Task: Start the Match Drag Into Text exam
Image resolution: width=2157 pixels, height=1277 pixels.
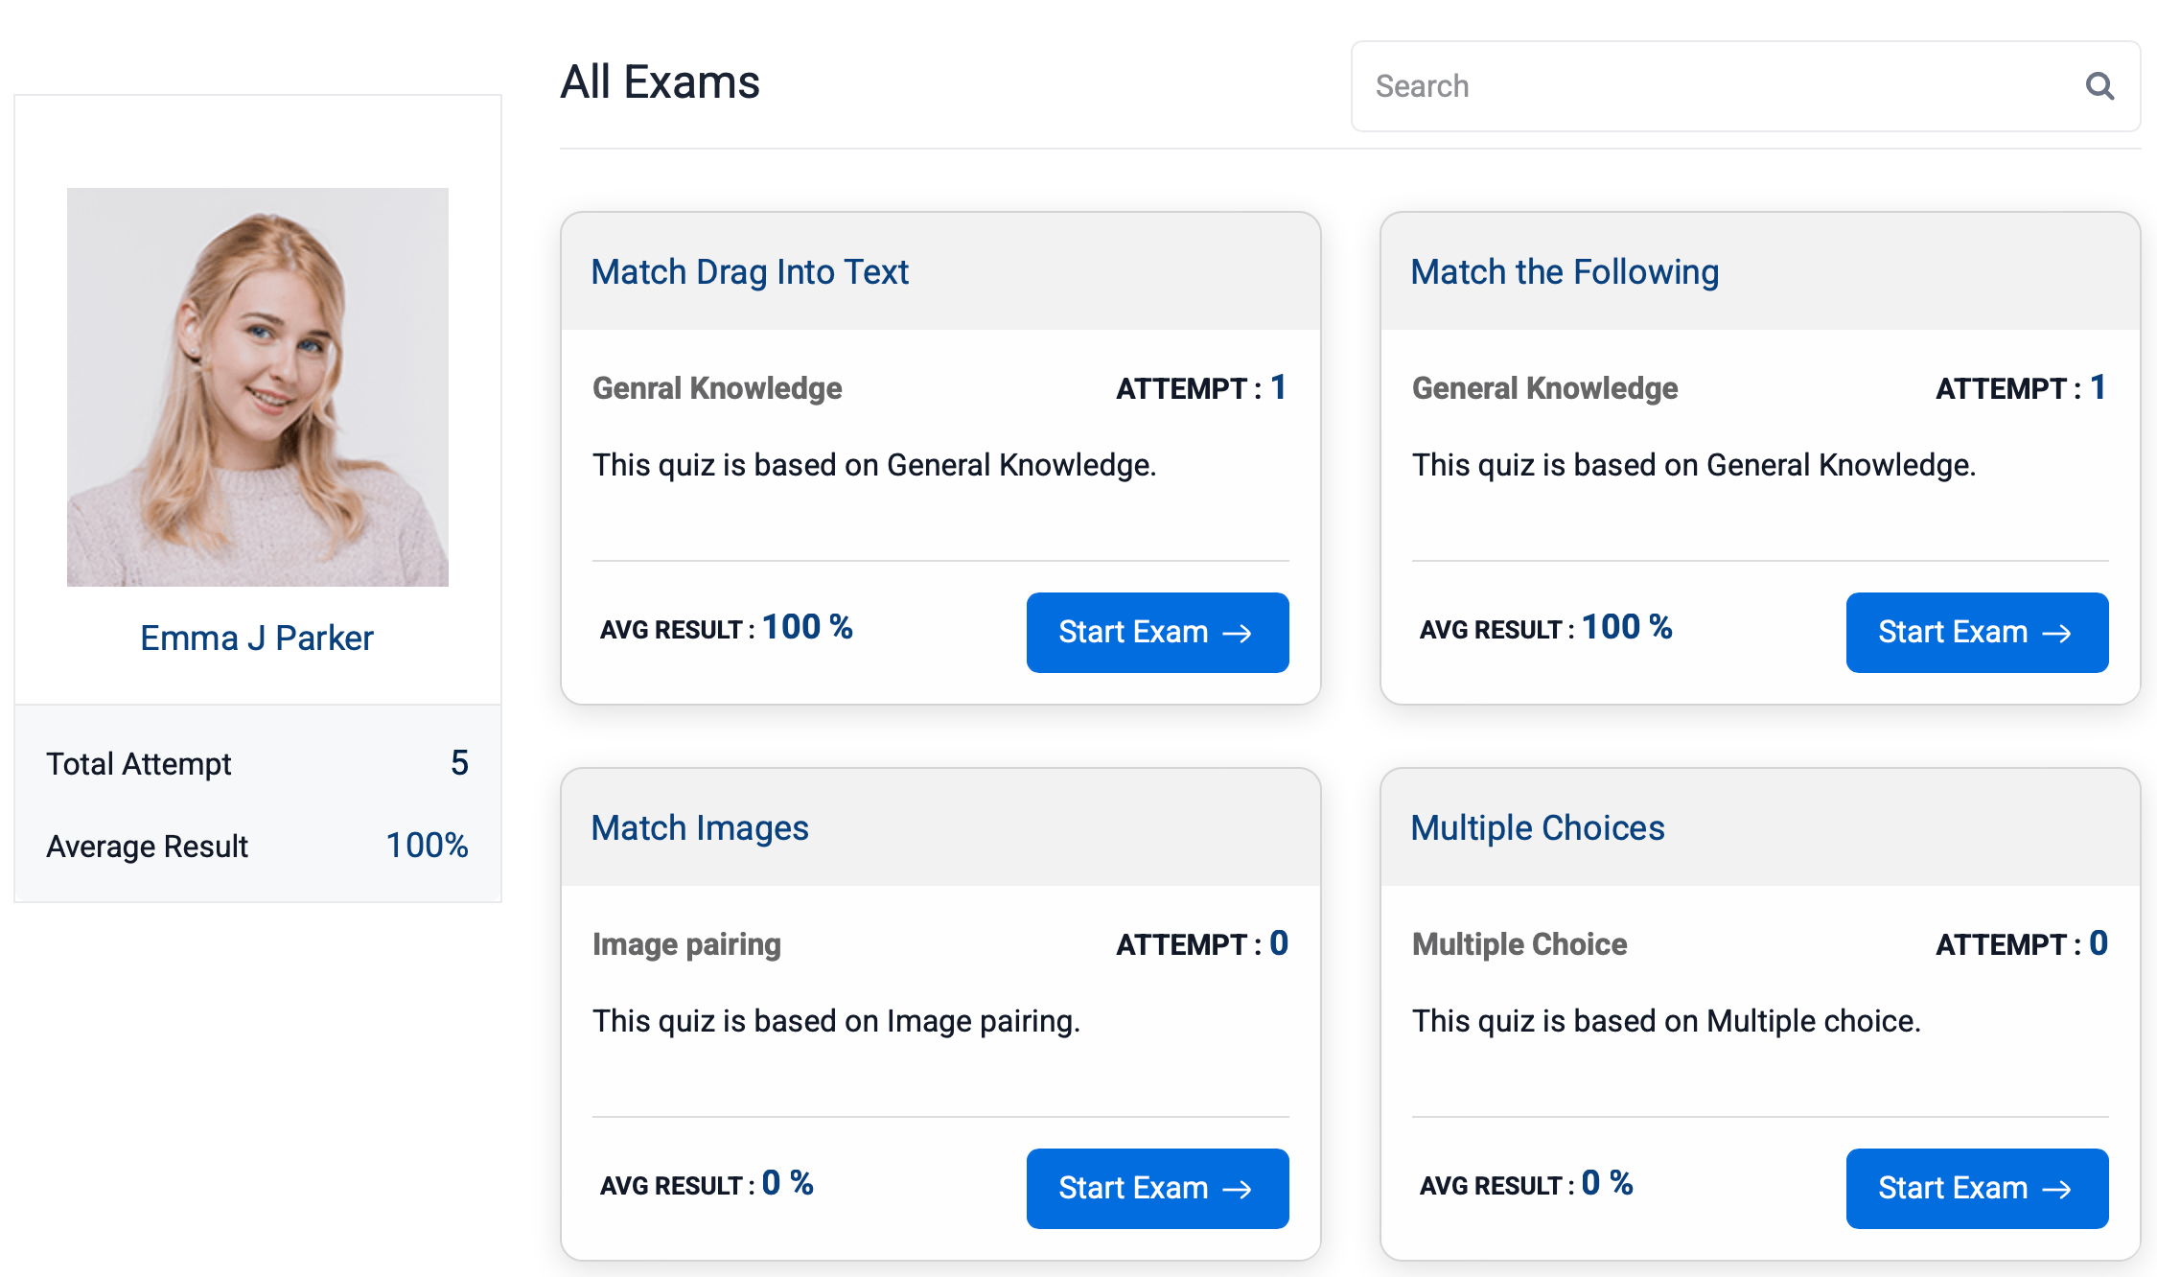Action: pos(1157,633)
